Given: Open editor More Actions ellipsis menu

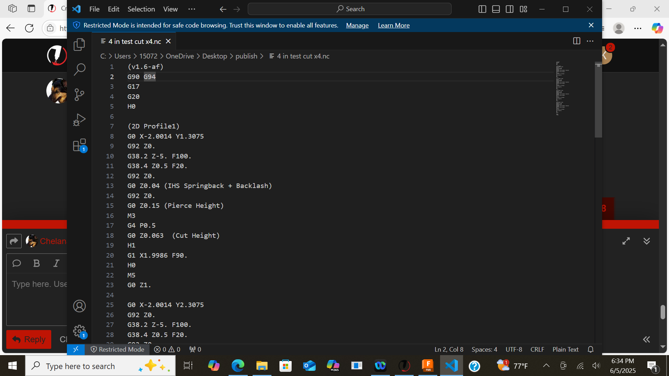Looking at the screenshot, I should point(590,41).
